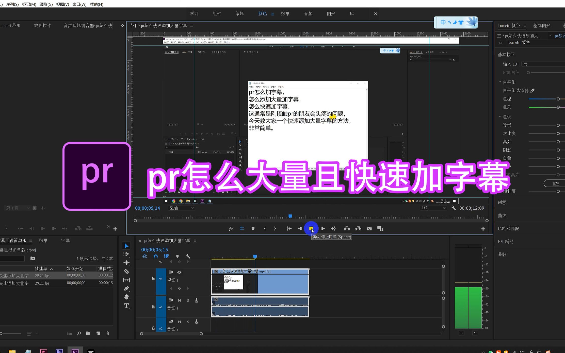Click the Lift button in Program monitor

347,229
